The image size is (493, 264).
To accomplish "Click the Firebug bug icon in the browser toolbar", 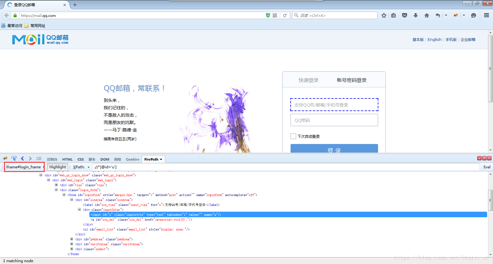I will 456,15.
